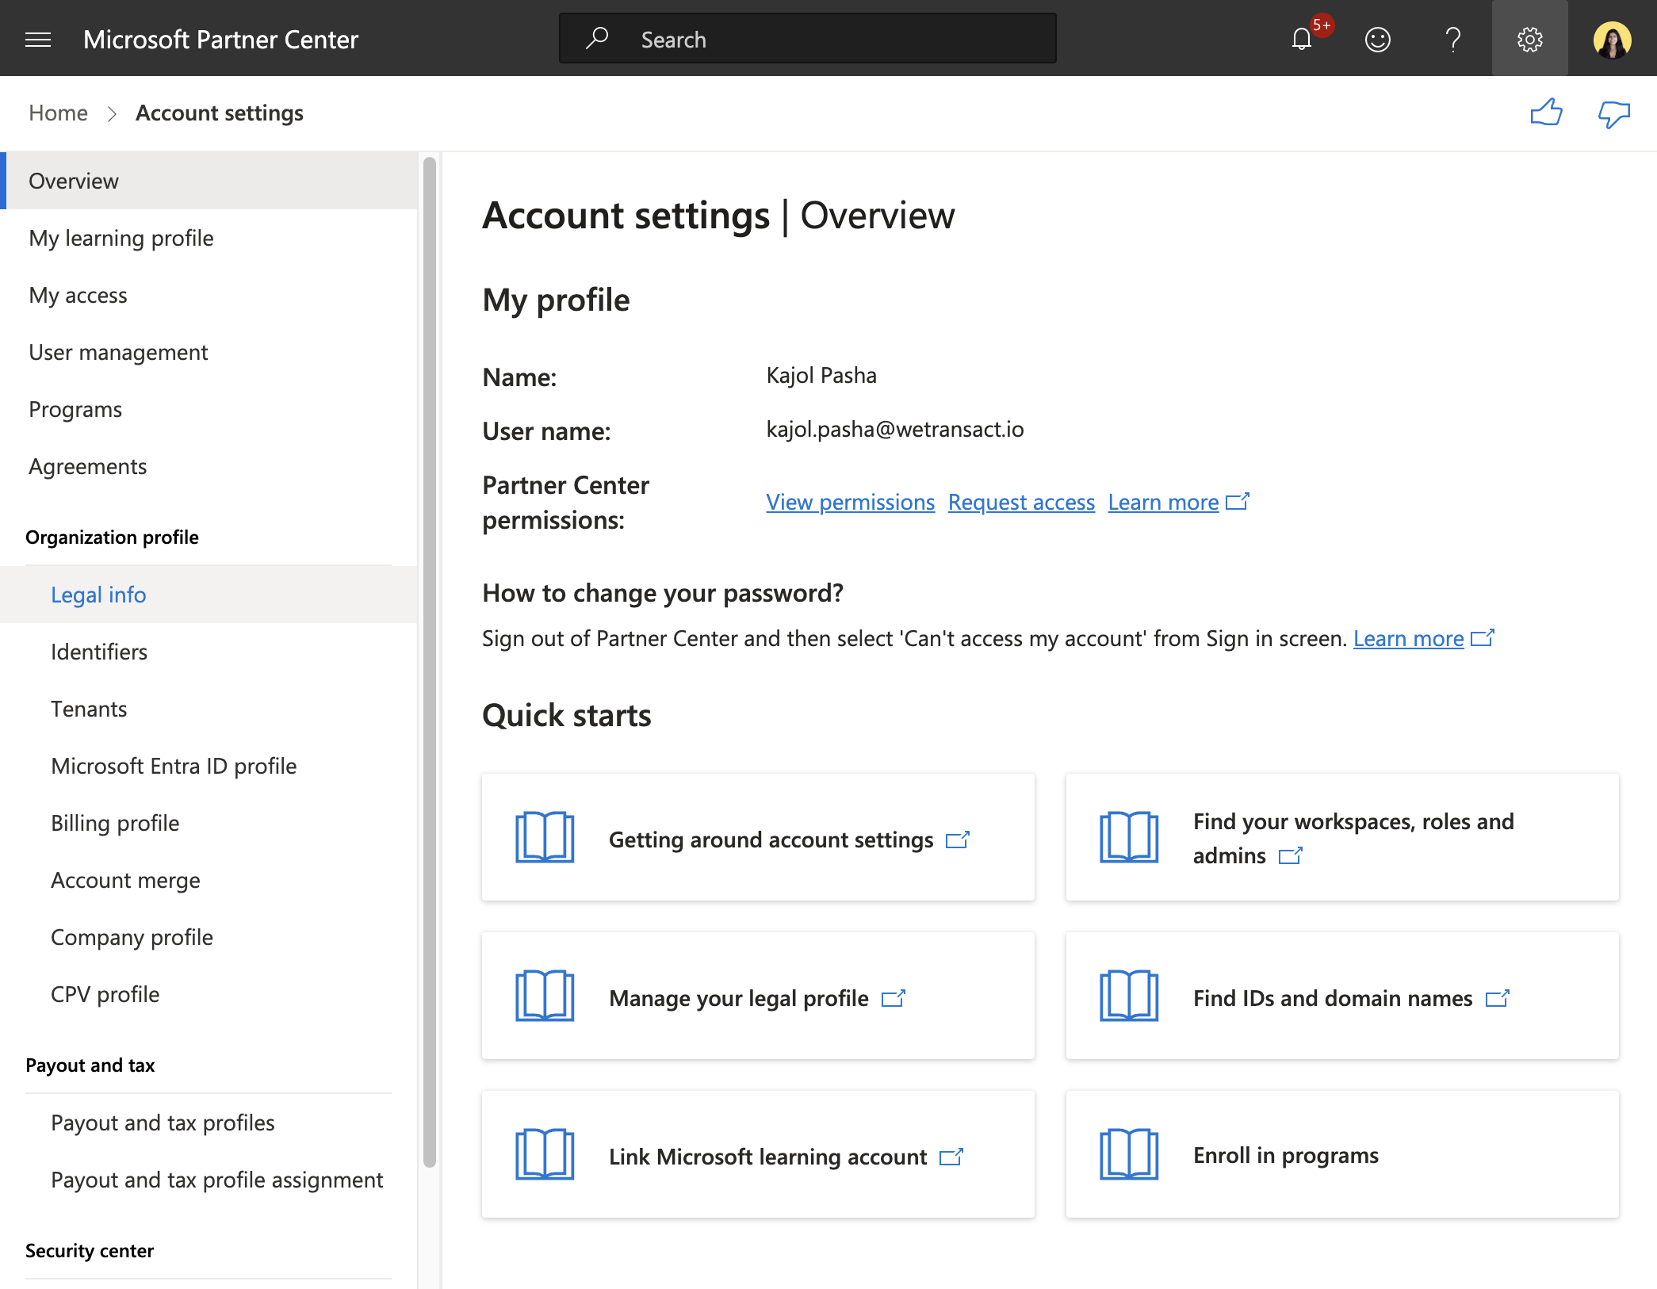Click the thumbs down icon
Image resolution: width=1657 pixels, height=1289 pixels.
(1614, 115)
